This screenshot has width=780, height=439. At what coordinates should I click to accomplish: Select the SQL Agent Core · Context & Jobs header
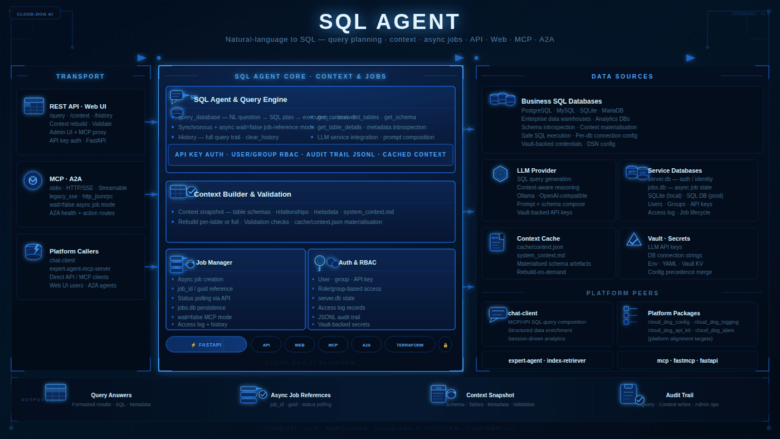click(x=310, y=76)
